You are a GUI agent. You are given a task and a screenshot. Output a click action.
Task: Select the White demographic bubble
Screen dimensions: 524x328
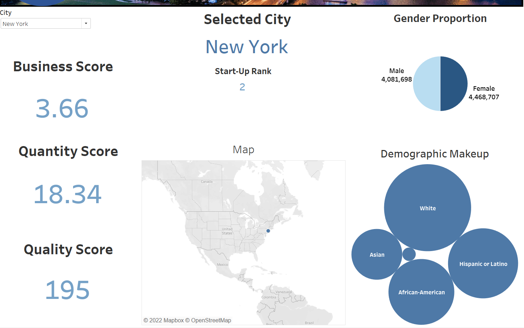(x=428, y=208)
